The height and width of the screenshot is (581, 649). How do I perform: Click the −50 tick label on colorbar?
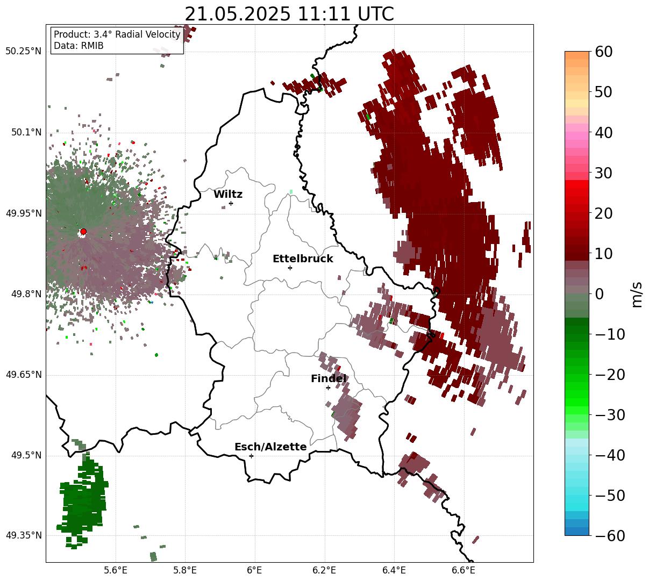tap(610, 496)
